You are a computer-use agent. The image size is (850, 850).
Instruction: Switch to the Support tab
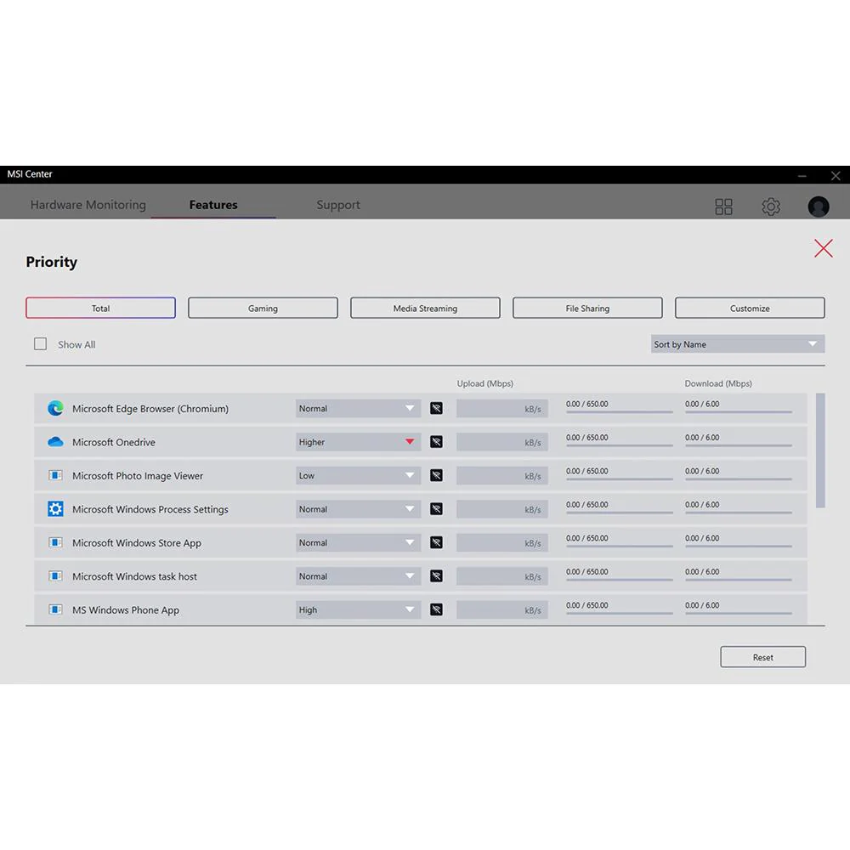coord(338,205)
